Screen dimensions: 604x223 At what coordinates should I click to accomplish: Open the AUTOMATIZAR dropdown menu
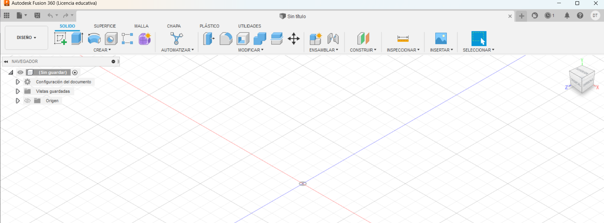pyautogui.click(x=177, y=50)
